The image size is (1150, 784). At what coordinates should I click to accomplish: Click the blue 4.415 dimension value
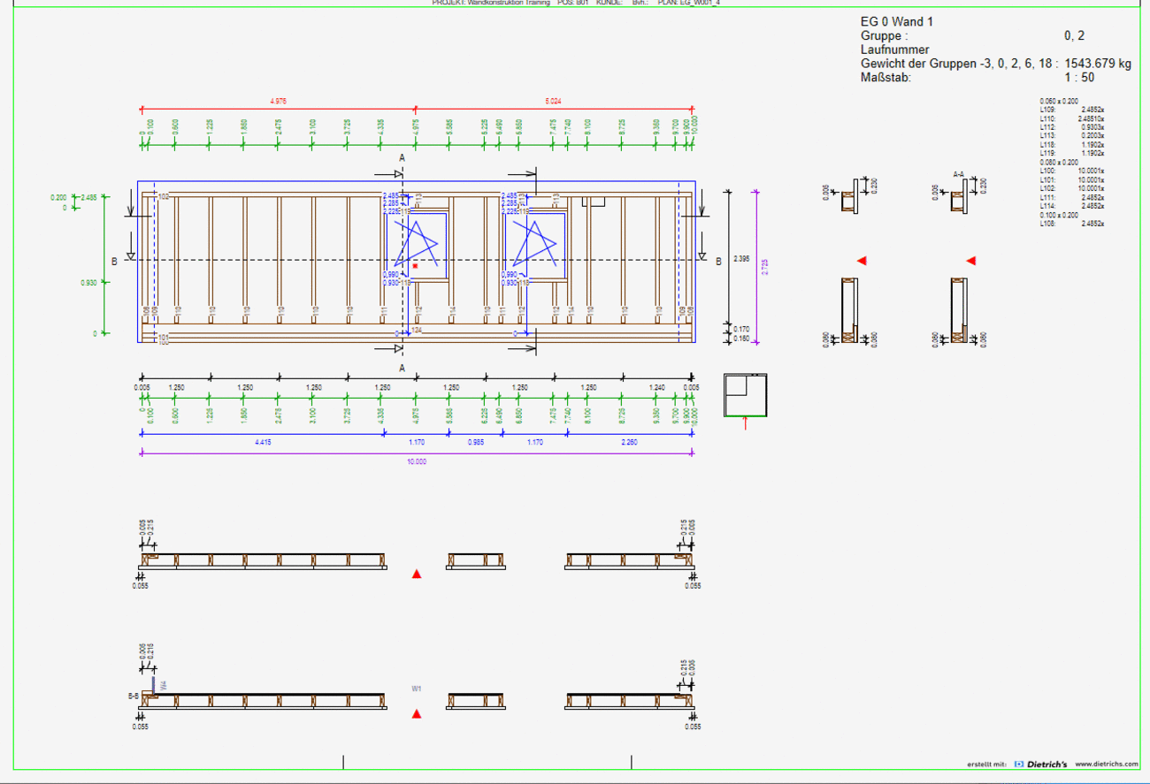click(x=263, y=442)
